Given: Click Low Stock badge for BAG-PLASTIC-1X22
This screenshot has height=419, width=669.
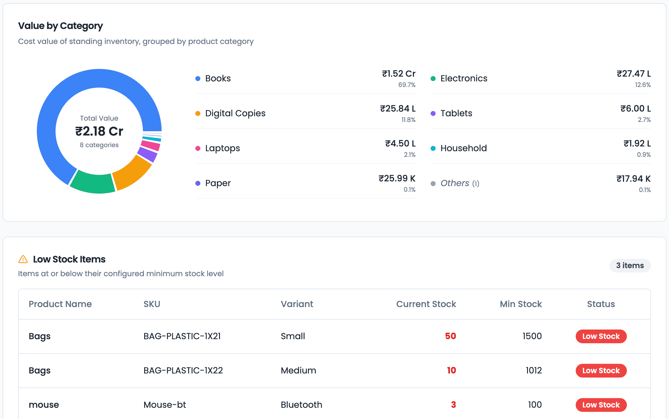Looking at the screenshot, I should tap(601, 371).
